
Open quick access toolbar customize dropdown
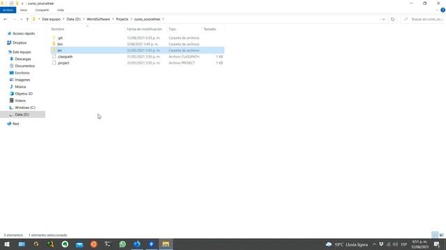click(x=22, y=3)
